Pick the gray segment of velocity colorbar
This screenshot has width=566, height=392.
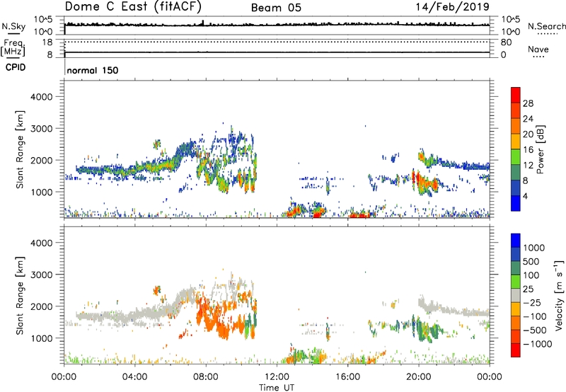(516, 295)
